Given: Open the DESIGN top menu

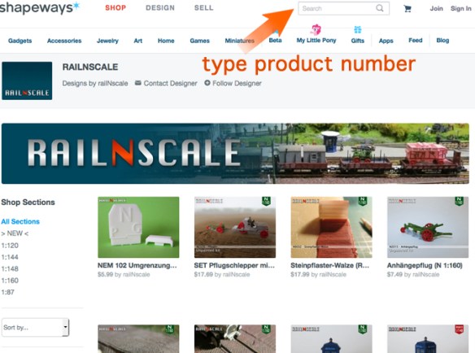Looking at the screenshot, I should (160, 8).
